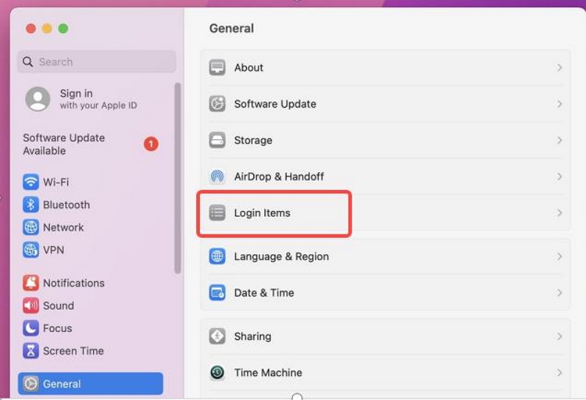Click the Storage row chevron

tap(559, 140)
